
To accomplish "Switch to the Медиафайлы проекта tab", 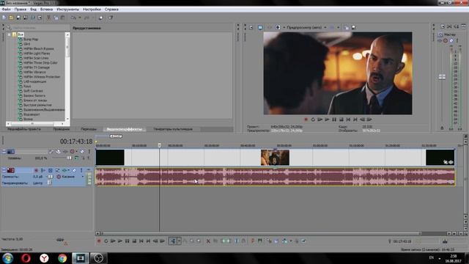I will pos(24,129).
